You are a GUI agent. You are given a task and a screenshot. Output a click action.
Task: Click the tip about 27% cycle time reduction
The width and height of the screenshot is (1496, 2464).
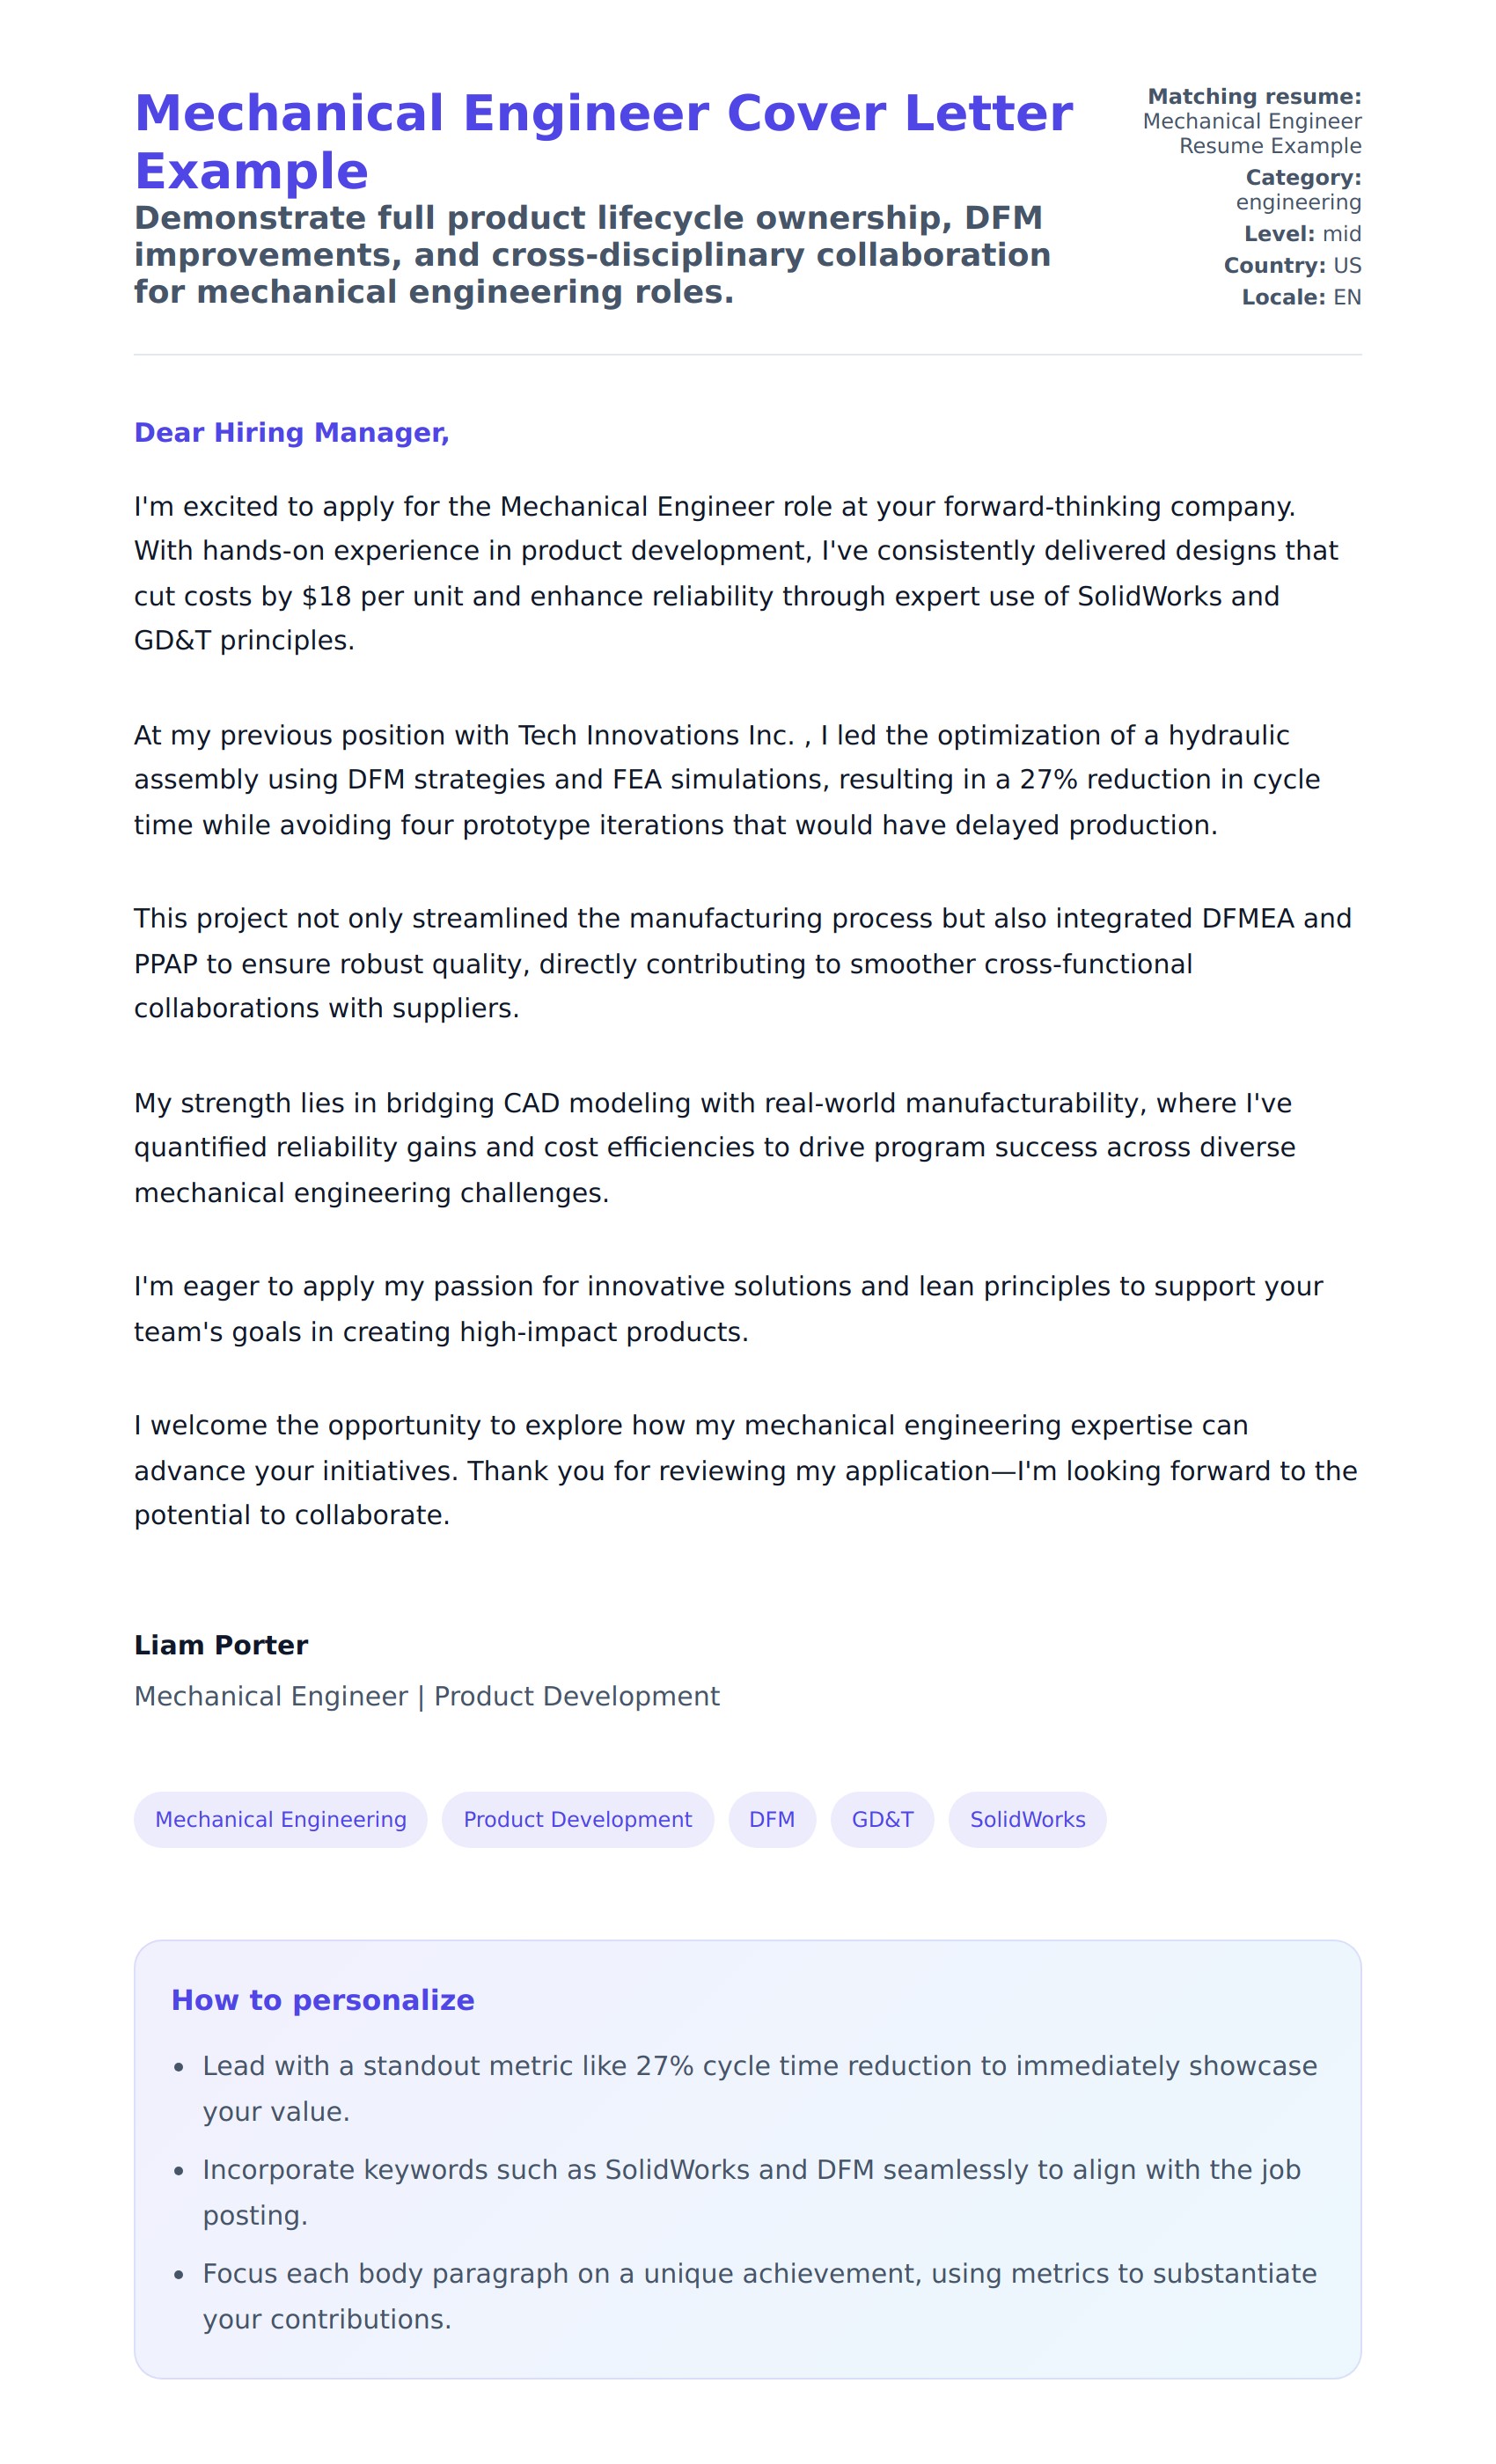(x=759, y=2088)
